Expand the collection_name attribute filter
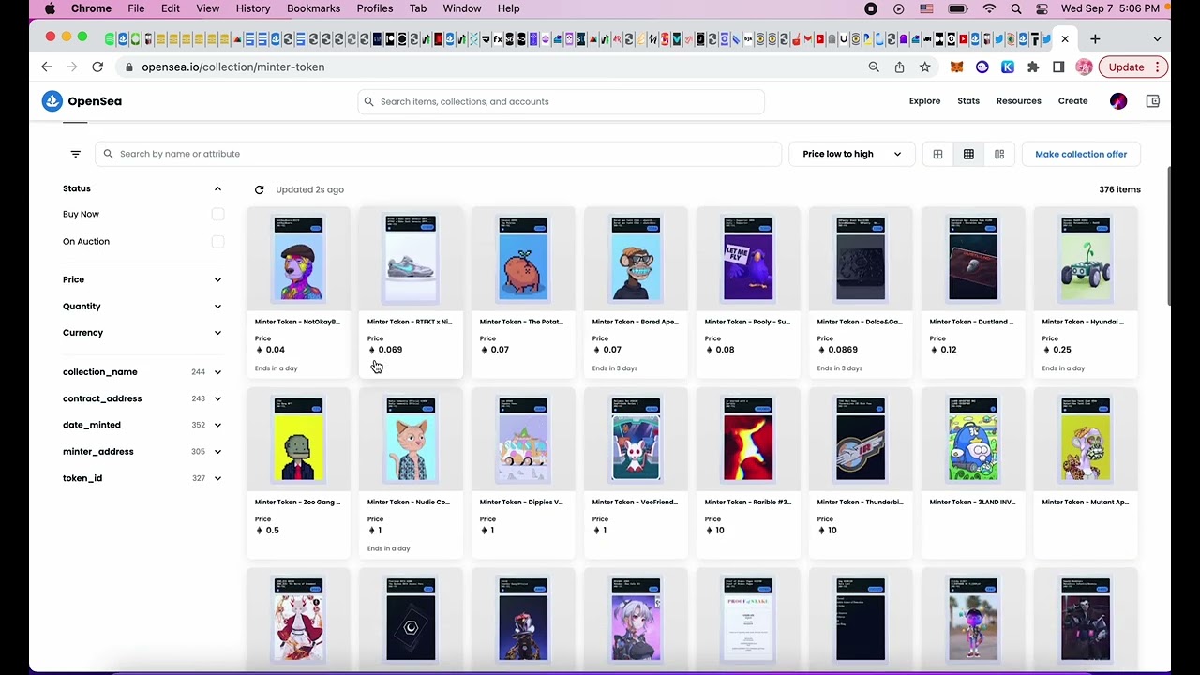This screenshot has width=1200, height=675. [217, 372]
